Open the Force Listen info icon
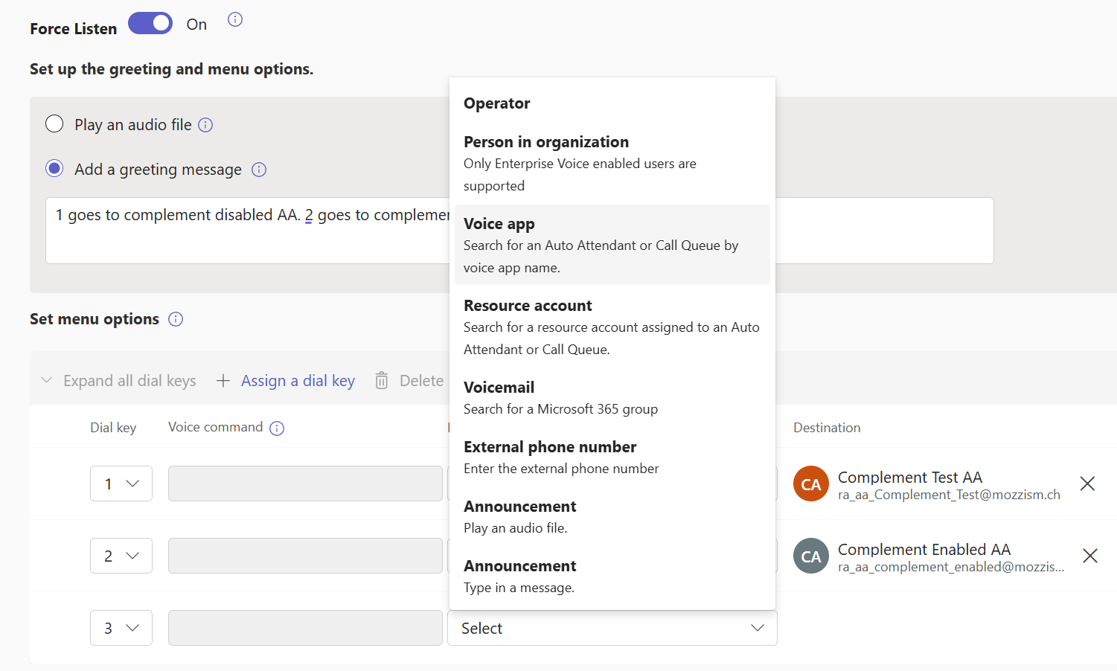Image resolution: width=1117 pixels, height=671 pixels. coord(235,19)
